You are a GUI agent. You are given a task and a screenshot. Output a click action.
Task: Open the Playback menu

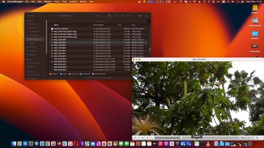tap(48, 2)
